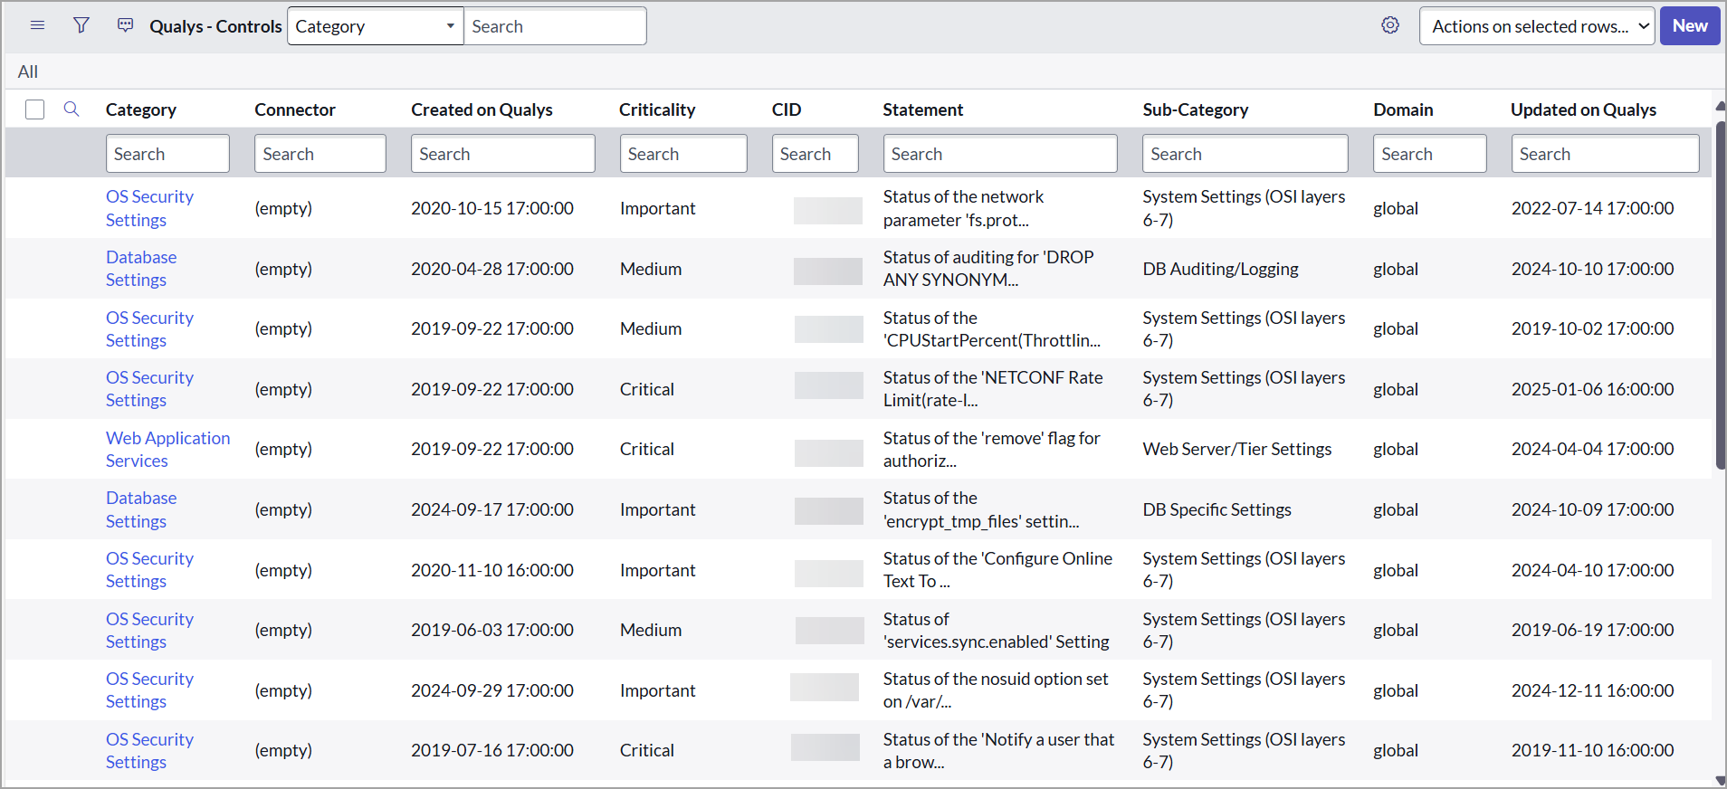Open OS Security Settings created 2020-11-10
Screen dimensions: 1727x789
pyautogui.click(x=149, y=570)
